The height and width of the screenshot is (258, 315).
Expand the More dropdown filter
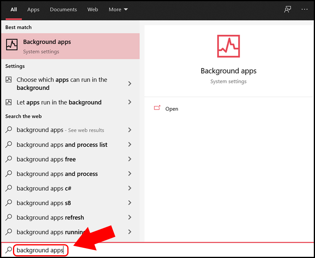coord(118,9)
